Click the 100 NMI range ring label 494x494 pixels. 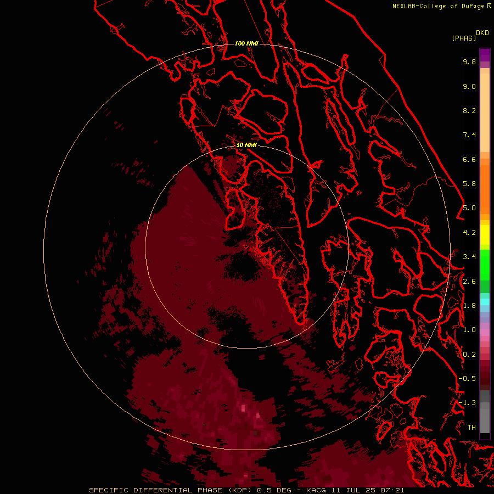(x=246, y=43)
